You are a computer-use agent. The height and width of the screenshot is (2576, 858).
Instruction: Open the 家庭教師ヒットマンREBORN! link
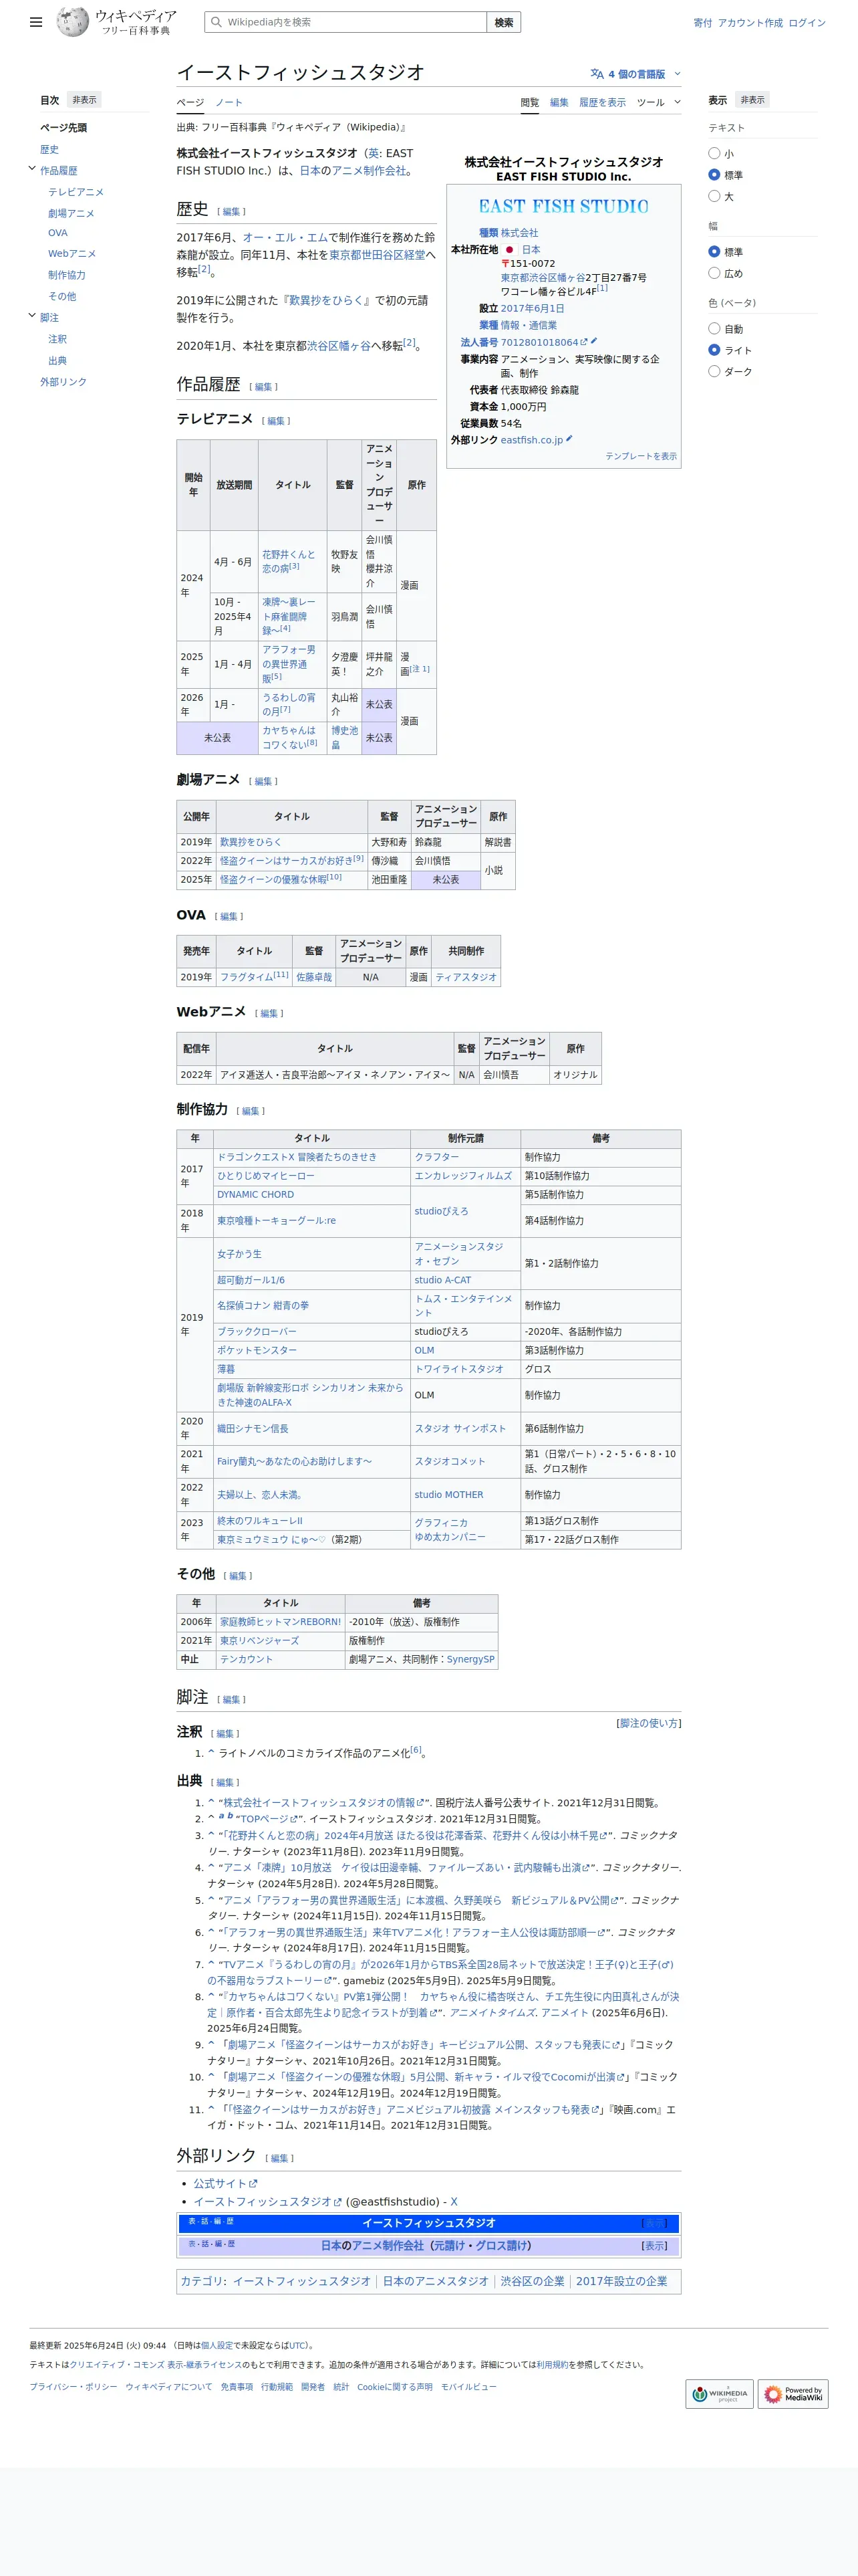(x=281, y=1622)
